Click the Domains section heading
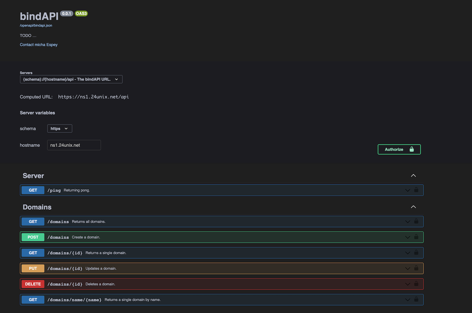This screenshot has width=472, height=313. click(x=37, y=207)
